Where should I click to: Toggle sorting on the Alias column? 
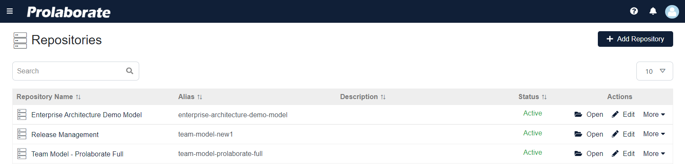(x=200, y=97)
